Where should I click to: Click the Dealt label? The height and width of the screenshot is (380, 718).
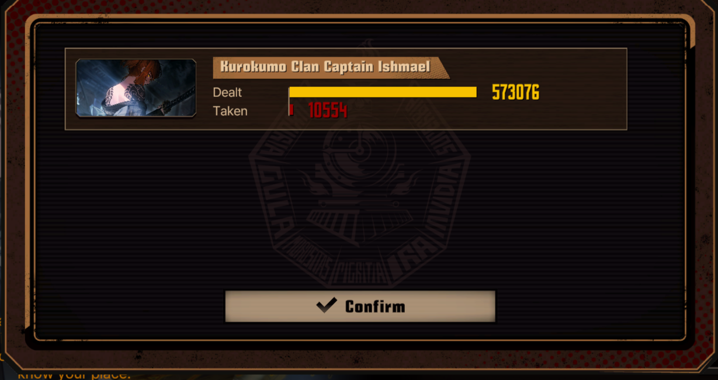[227, 92]
